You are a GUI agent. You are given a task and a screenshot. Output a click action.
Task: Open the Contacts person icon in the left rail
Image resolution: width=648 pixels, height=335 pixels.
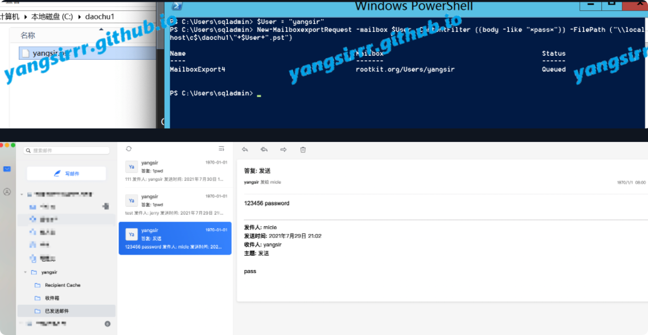click(7, 192)
